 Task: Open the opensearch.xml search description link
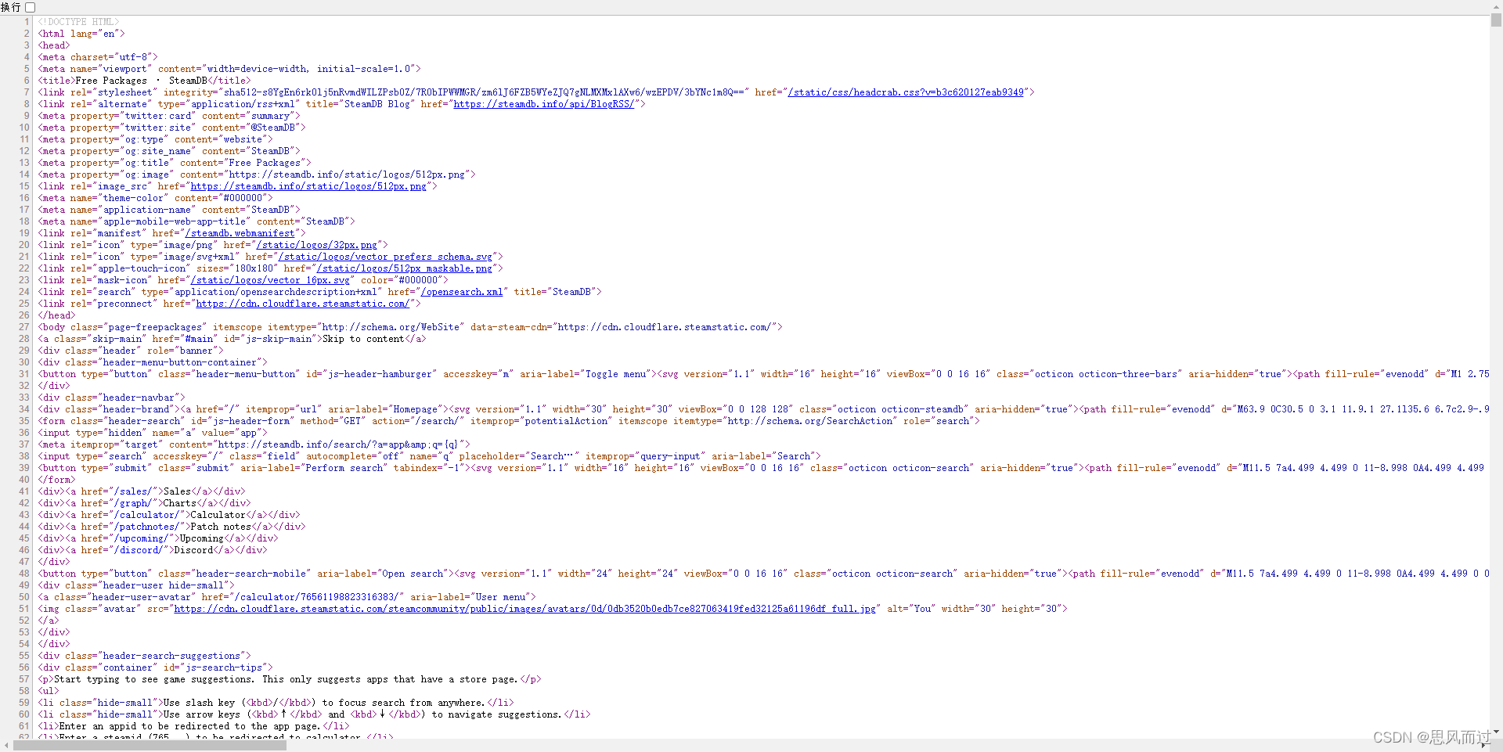pos(461,292)
